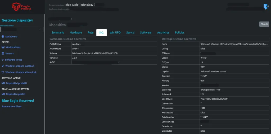Click the Sistema value Windows 10 Pro build
The height and width of the screenshot is (134, 271).
click(95, 53)
